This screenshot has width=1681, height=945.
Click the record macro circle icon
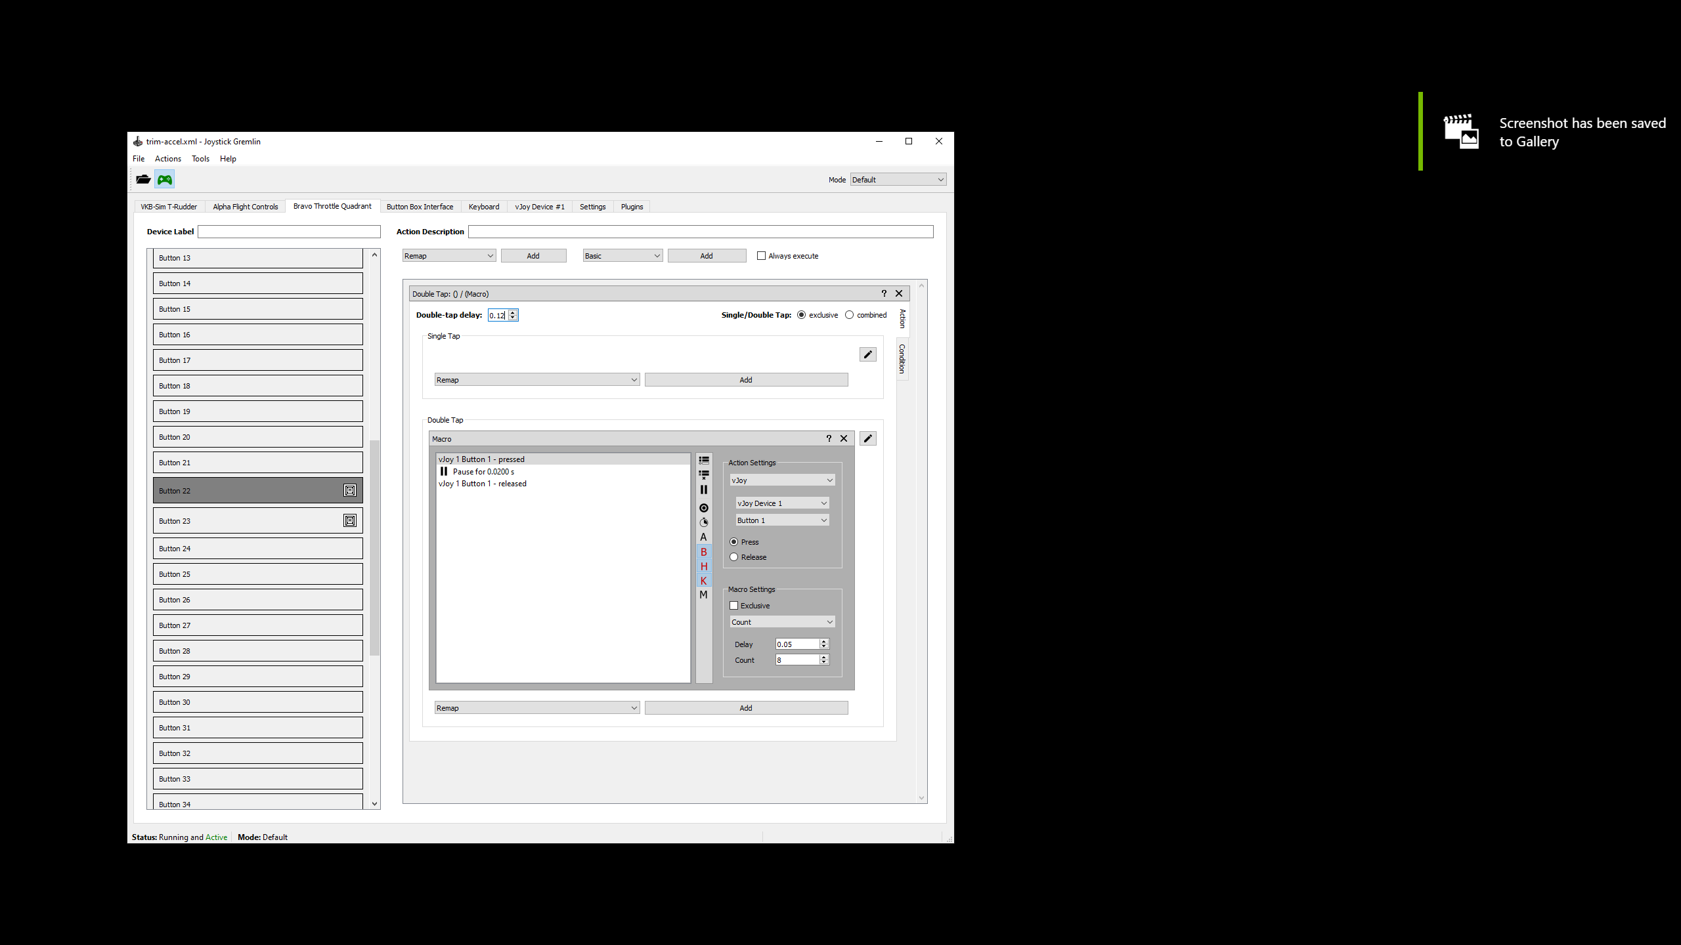(703, 508)
